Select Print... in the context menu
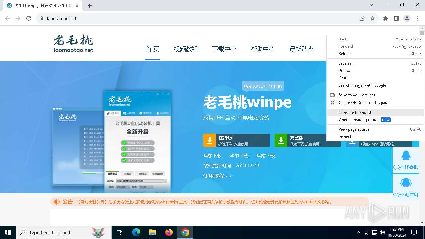The height and width of the screenshot is (239, 425). click(x=376, y=71)
